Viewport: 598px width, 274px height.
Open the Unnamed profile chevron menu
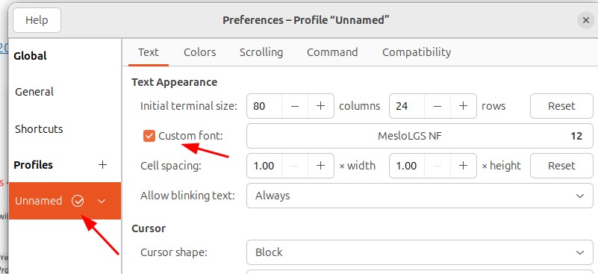coord(102,201)
